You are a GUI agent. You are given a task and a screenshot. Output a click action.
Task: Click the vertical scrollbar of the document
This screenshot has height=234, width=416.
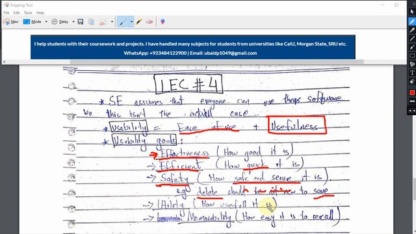(414, 189)
